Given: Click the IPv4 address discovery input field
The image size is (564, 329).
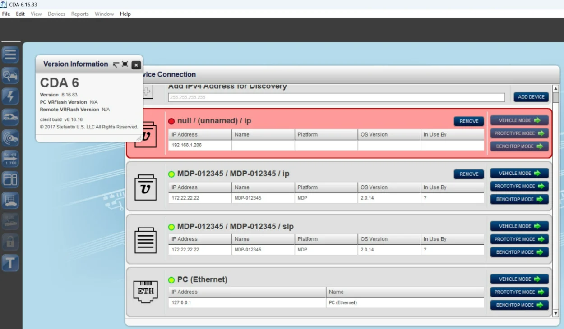Looking at the screenshot, I should pos(337,97).
